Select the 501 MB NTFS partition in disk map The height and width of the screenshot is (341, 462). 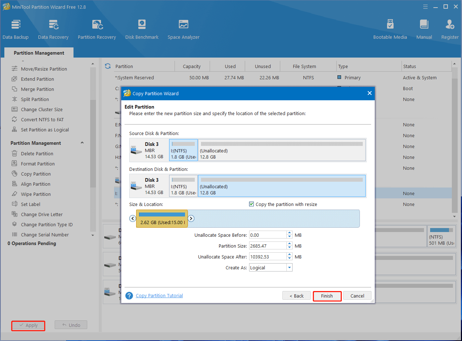pos(442,237)
